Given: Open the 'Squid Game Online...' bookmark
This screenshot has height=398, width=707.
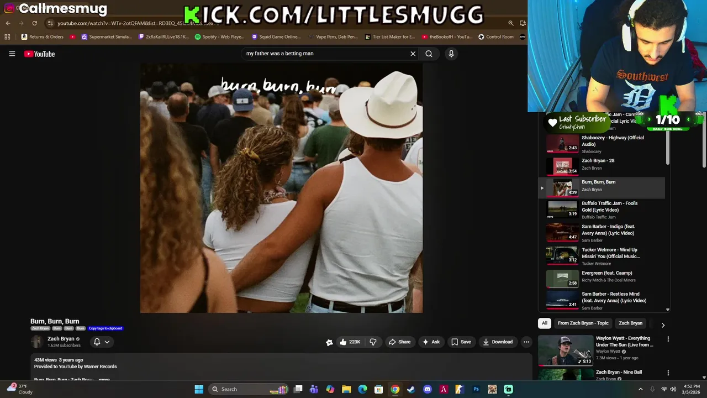Looking at the screenshot, I should click(x=276, y=37).
